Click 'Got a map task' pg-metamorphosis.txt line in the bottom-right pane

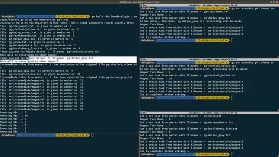click(x=186, y=123)
